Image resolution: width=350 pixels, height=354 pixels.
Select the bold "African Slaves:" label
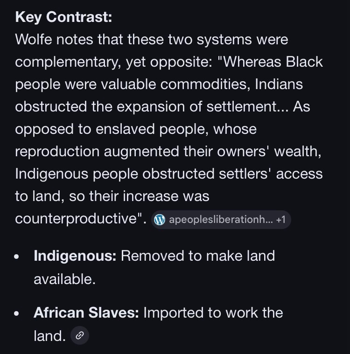click(x=86, y=312)
